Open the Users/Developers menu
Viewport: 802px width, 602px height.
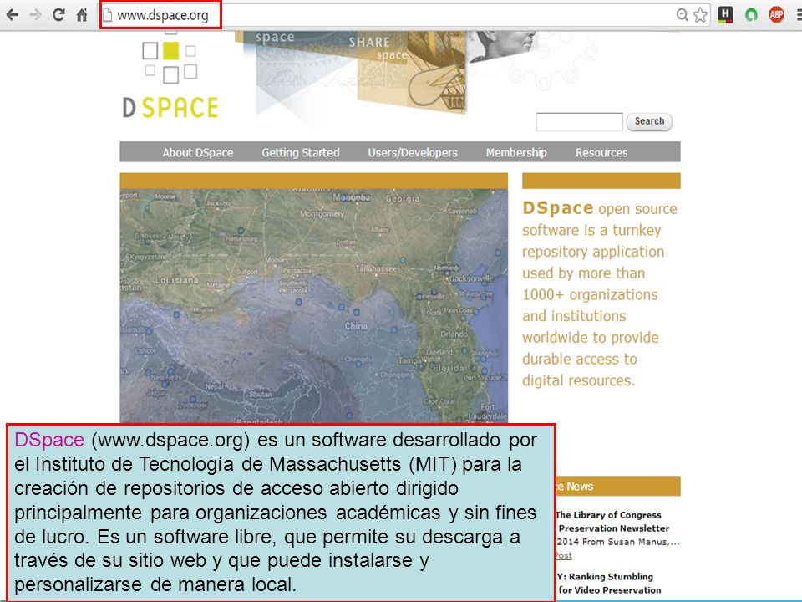pyautogui.click(x=413, y=152)
